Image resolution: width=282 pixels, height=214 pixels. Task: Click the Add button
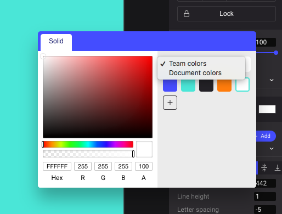point(266,136)
